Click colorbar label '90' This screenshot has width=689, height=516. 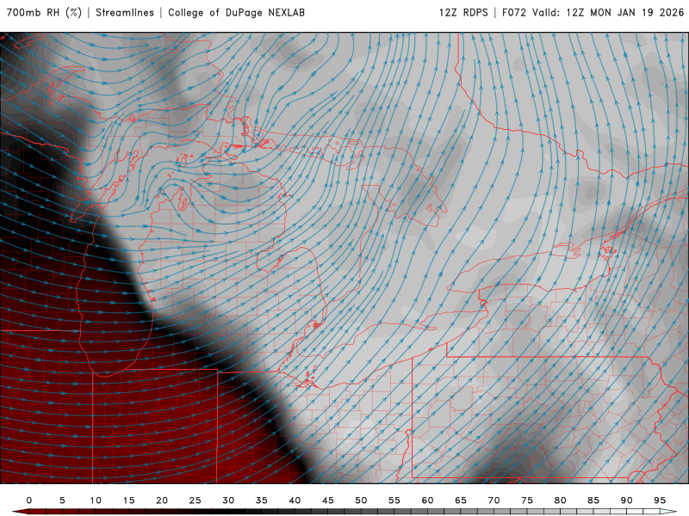click(x=626, y=501)
